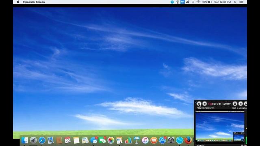The width and height of the screenshot is (260, 146).
Task: Click the Sun 12:35 PM clock
Action: pos(223,2)
